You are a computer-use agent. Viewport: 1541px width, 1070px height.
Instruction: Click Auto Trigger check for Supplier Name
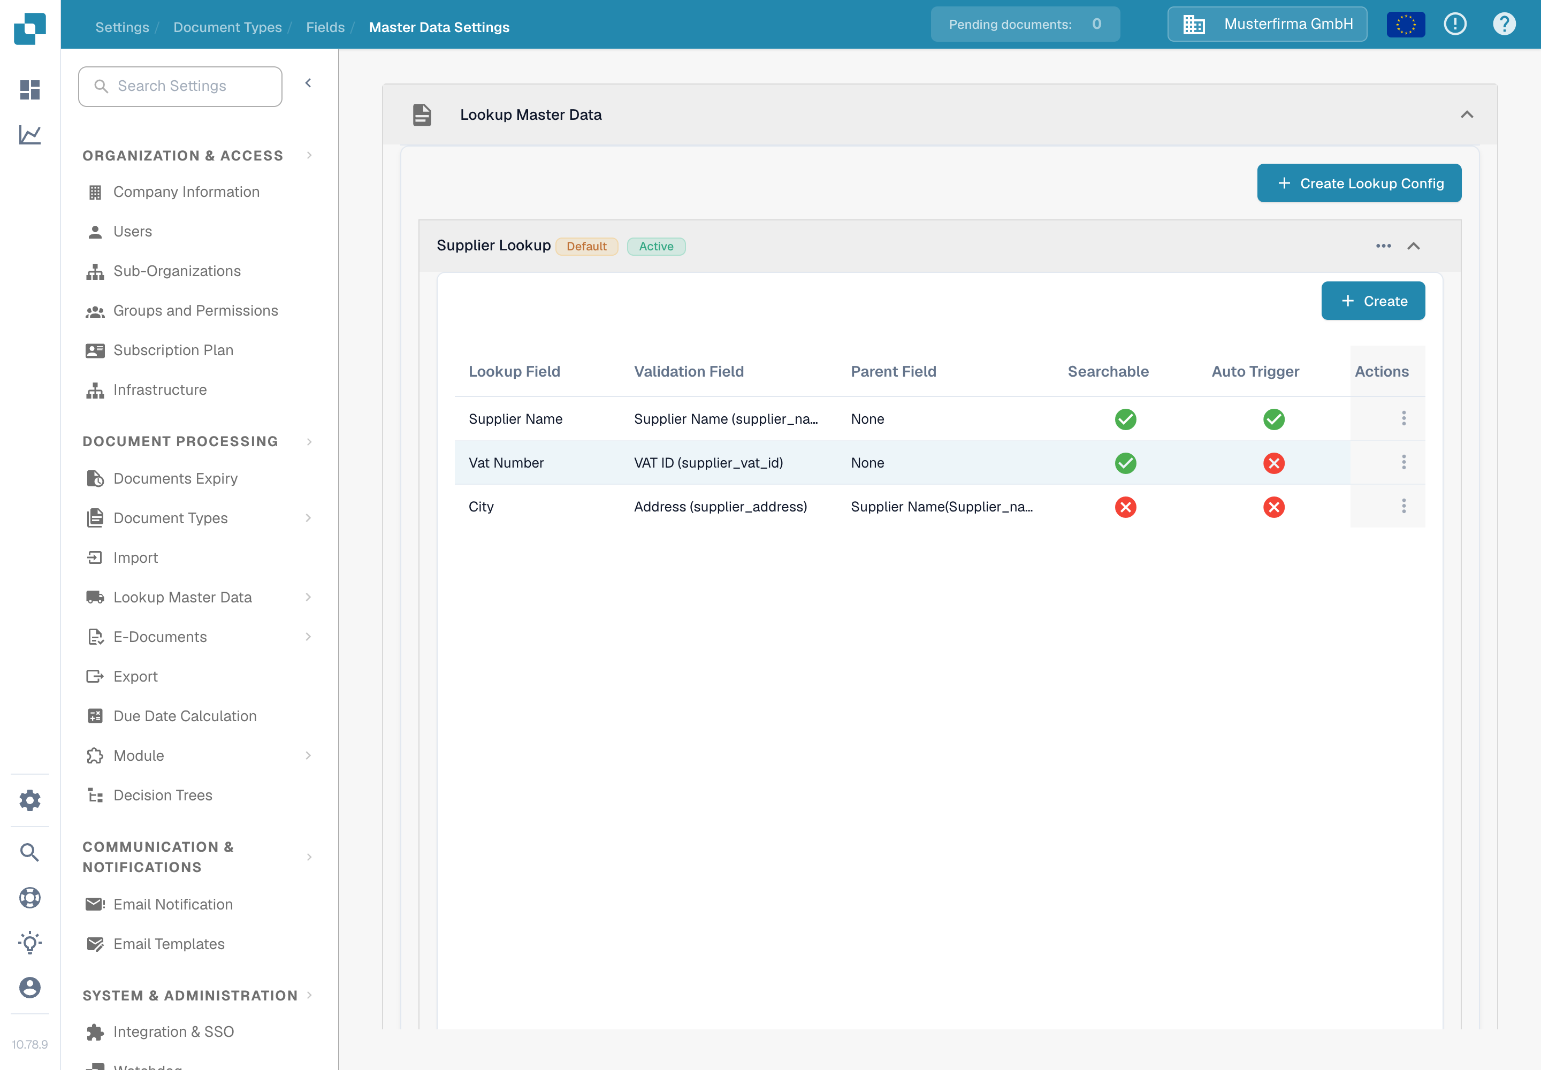(1273, 419)
